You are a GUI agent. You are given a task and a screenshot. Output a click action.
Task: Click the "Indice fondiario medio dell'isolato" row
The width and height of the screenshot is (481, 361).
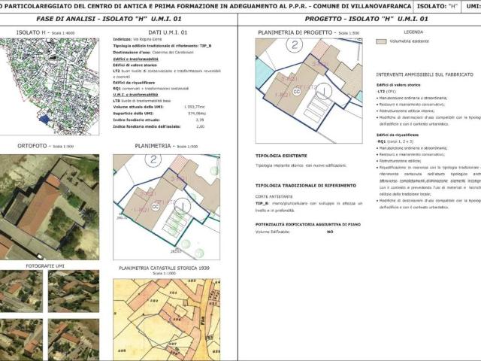[x=159, y=126]
